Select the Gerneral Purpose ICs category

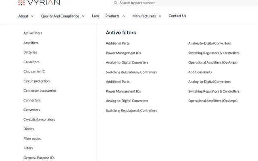[39, 158]
